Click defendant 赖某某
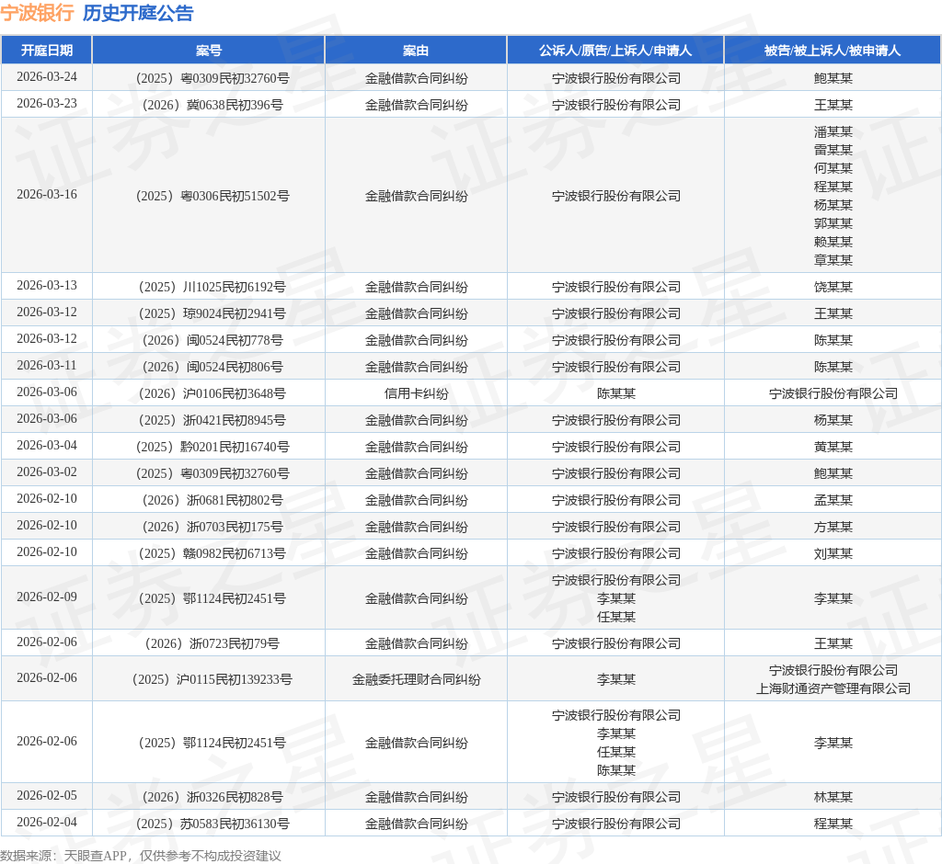The width and height of the screenshot is (942, 864). (833, 242)
